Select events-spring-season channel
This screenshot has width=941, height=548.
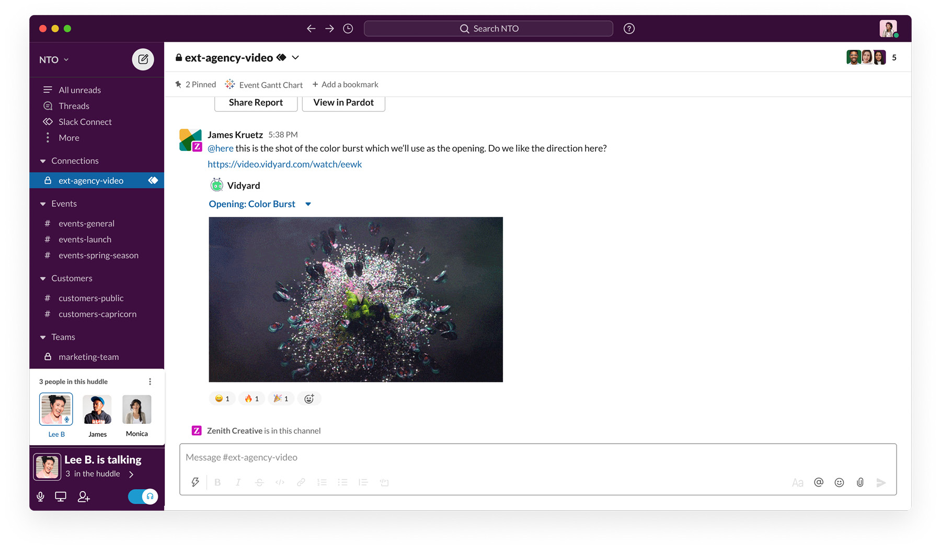pyautogui.click(x=97, y=255)
